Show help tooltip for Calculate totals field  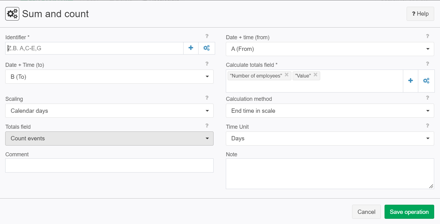pyautogui.click(x=427, y=64)
